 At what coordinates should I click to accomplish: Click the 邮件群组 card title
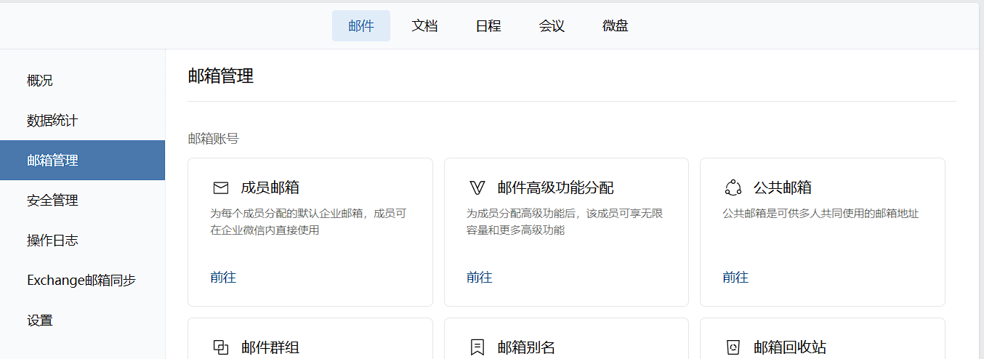pyautogui.click(x=270, y=347)
